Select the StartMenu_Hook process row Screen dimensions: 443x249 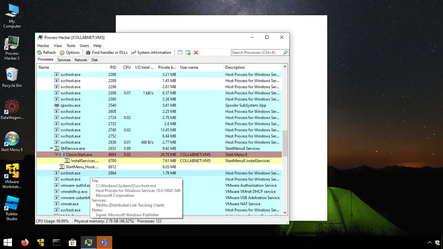click(x=159, y=167)
